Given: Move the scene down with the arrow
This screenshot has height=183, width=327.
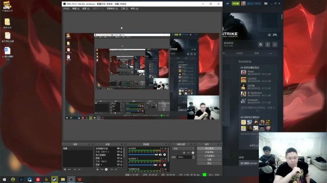Looking at the screenshot, I should point(79,169).
